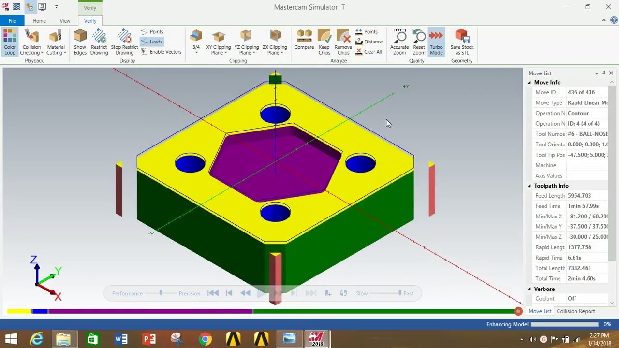Open Google Chrome from taskbar
The image size is (619, 348).
[205, 339]
